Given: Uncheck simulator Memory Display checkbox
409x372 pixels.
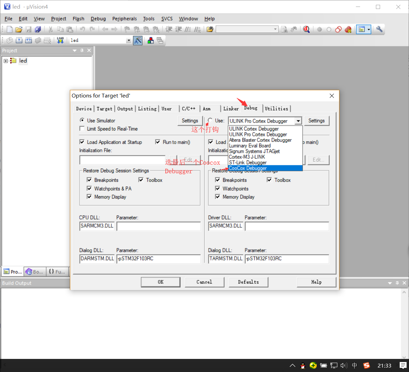Looking at the screenshot, I should pyautogui.click(x=89, y=197).
